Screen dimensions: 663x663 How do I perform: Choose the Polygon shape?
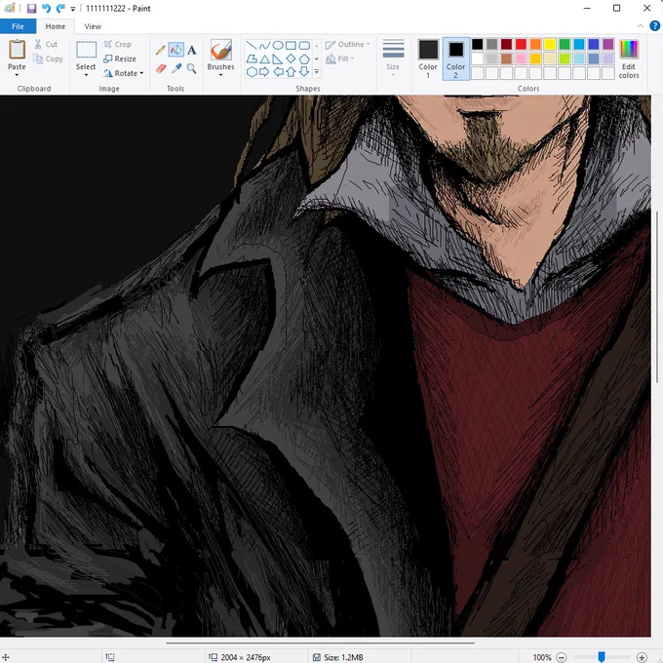[252, 58]
